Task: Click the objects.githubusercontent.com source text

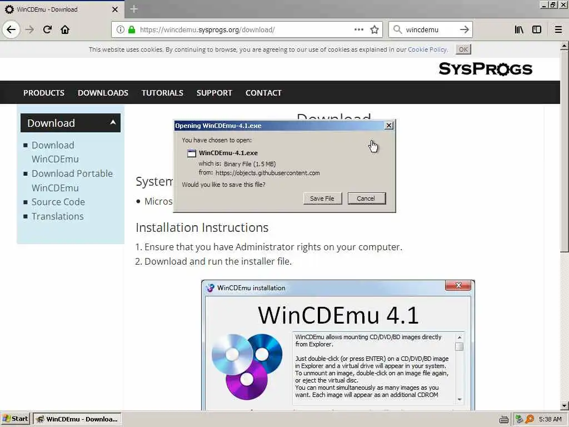Action: [267, 173]
